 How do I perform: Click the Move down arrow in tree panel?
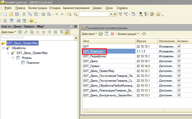tap(49, 32)
